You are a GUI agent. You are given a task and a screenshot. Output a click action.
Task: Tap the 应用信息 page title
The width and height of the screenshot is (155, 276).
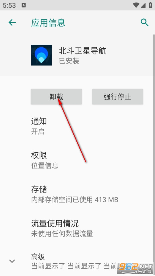coord(48,23)
